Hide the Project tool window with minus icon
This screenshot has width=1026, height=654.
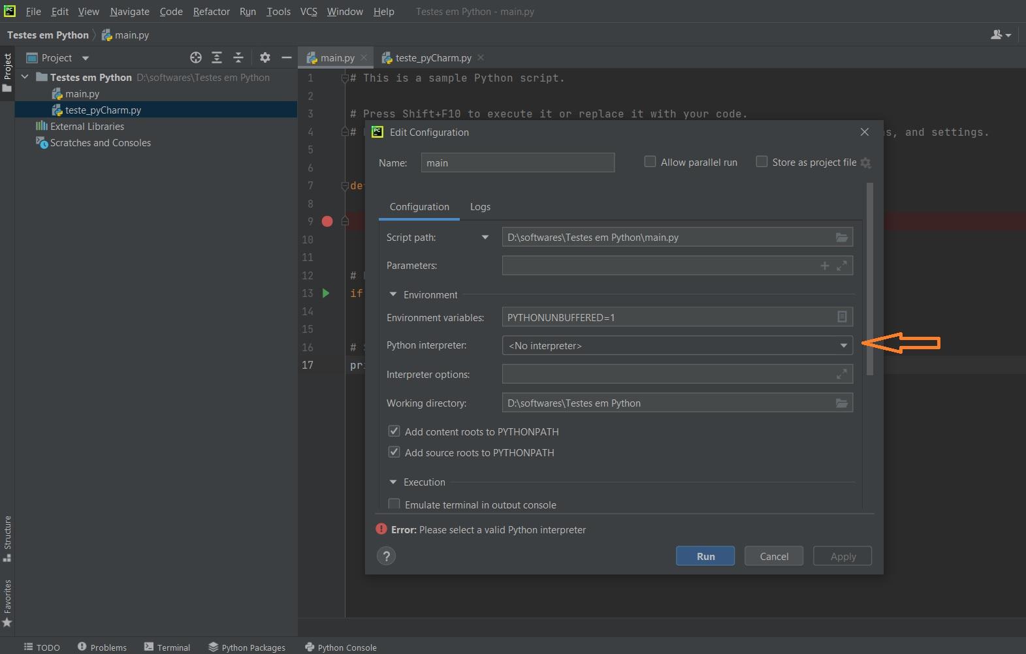286,57
